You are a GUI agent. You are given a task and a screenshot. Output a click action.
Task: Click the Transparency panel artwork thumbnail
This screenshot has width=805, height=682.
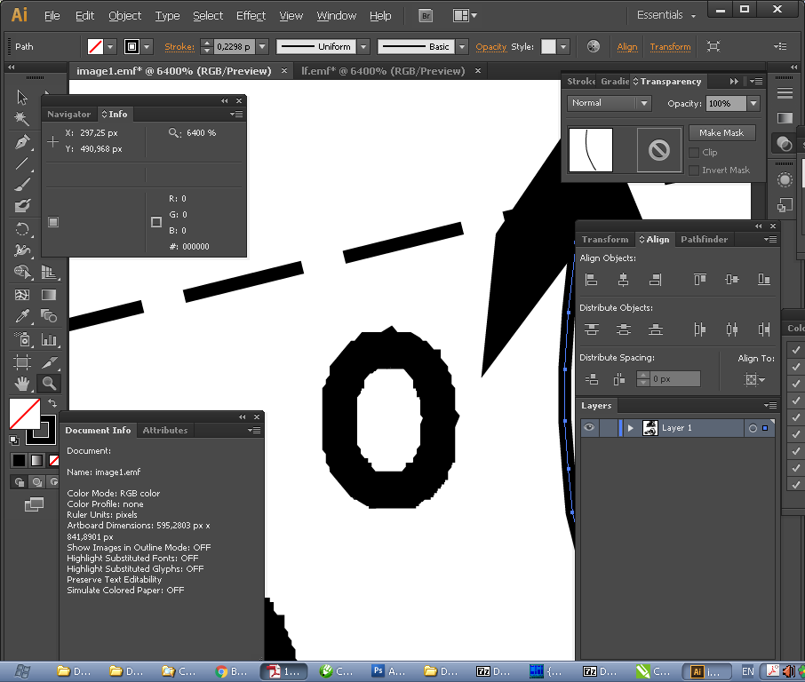tap(590, 150)
